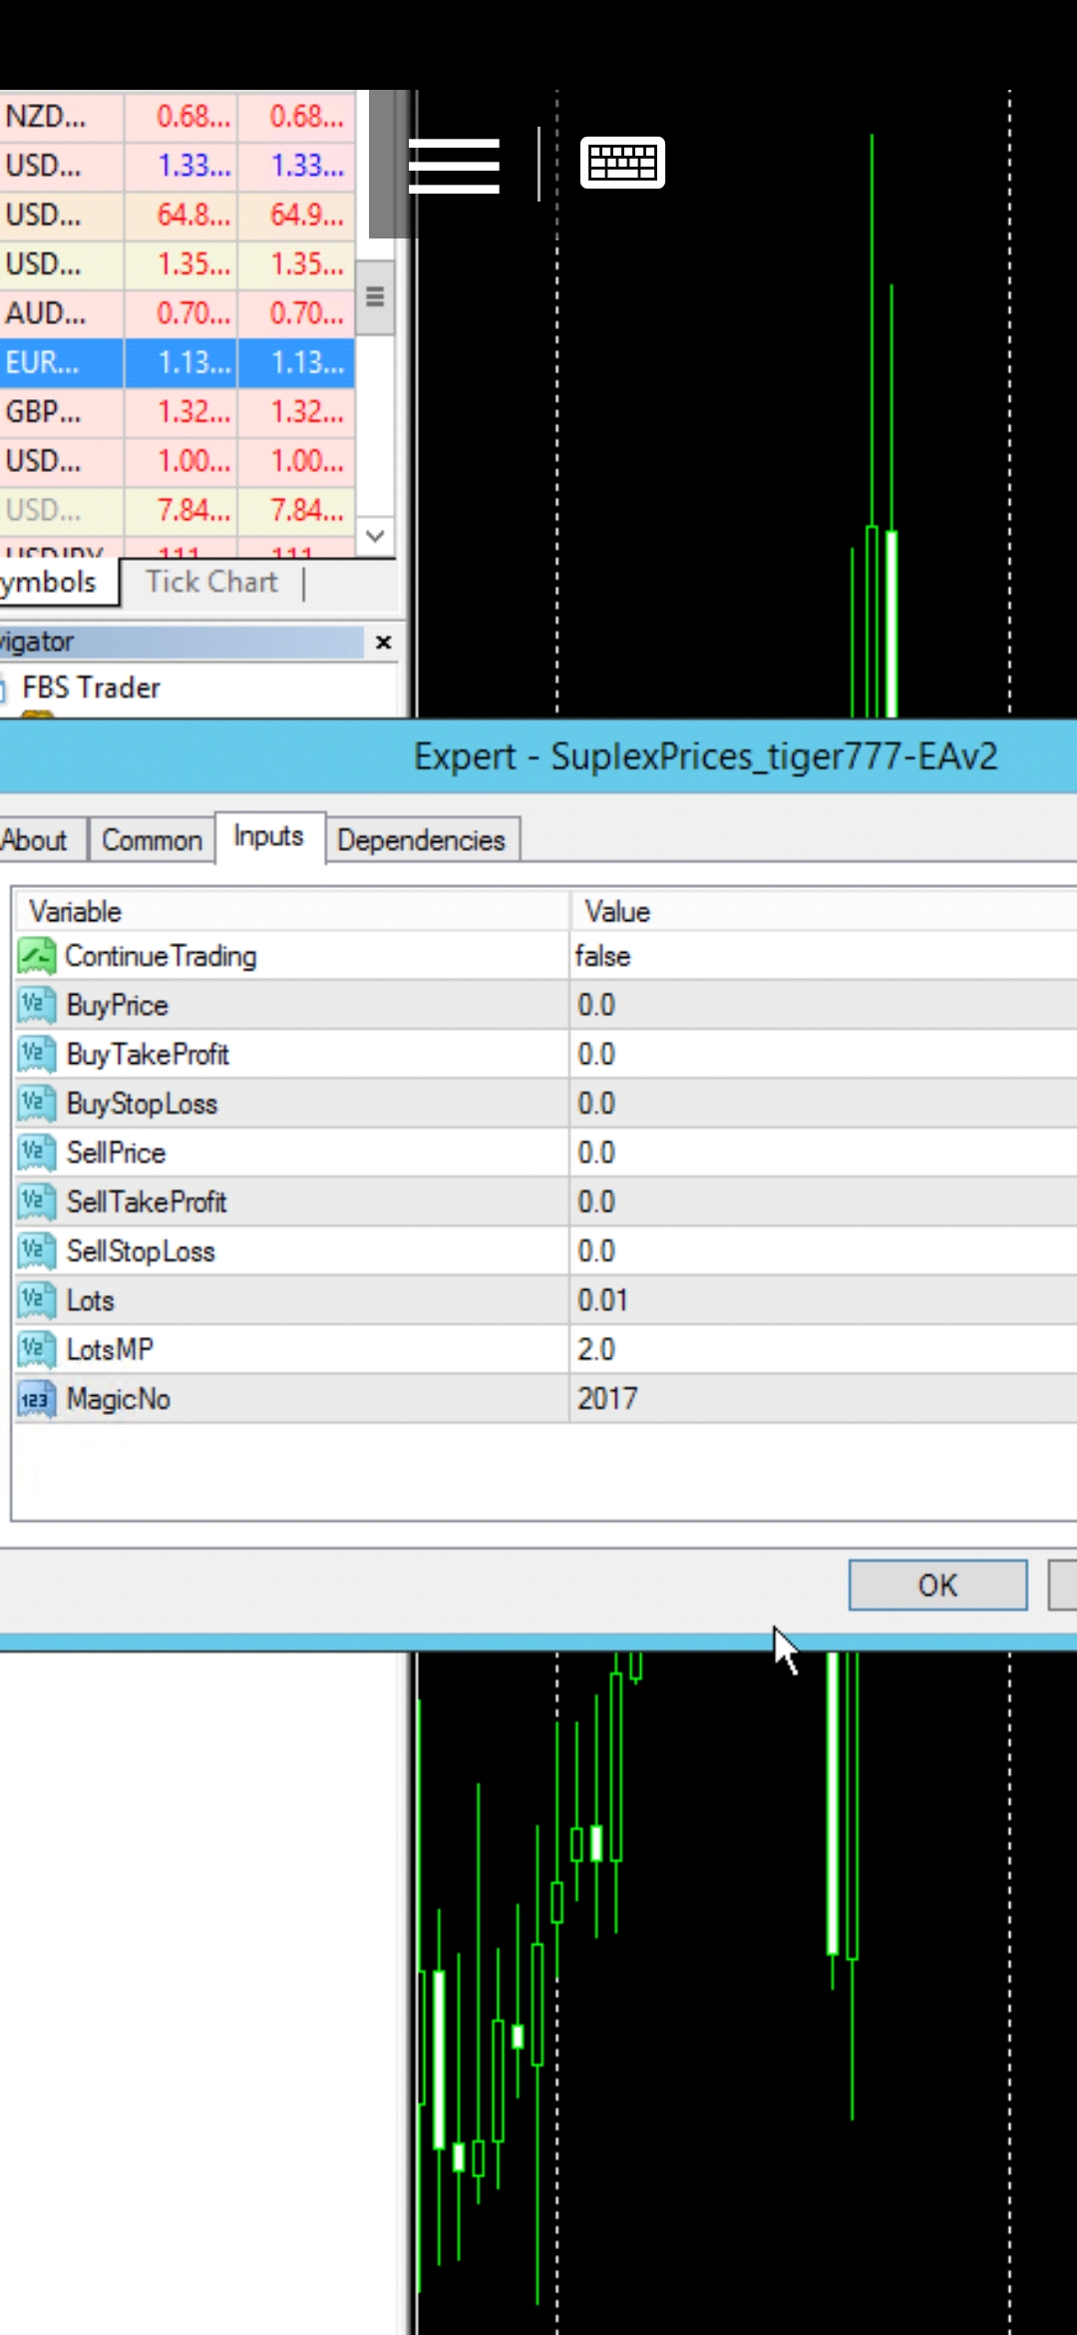Image resolution: width=1077 pixels, height=2335 pixels.
Task: Open the hamburger menu icon
Action: click(x=454, y=165)
